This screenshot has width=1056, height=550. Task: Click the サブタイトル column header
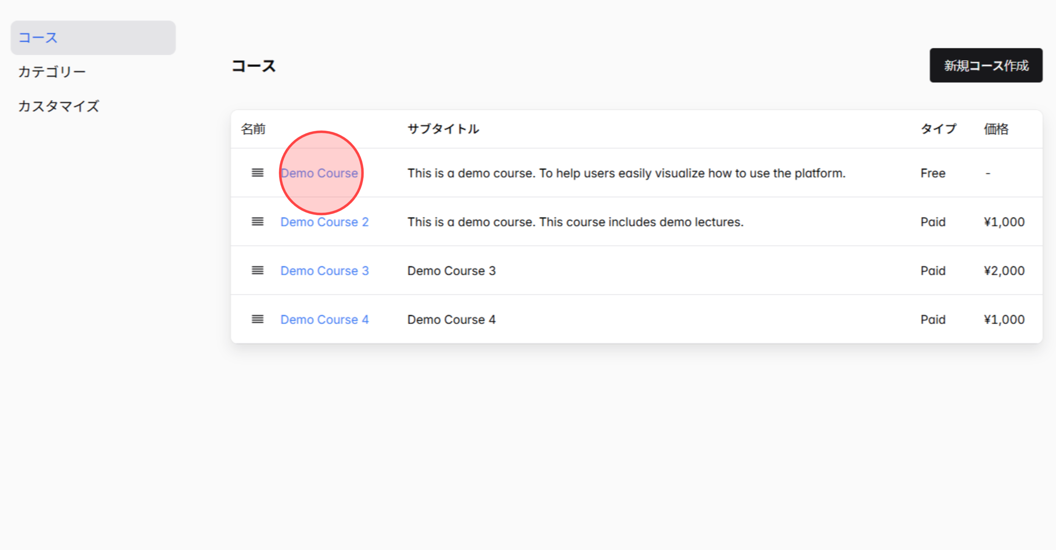444,129
